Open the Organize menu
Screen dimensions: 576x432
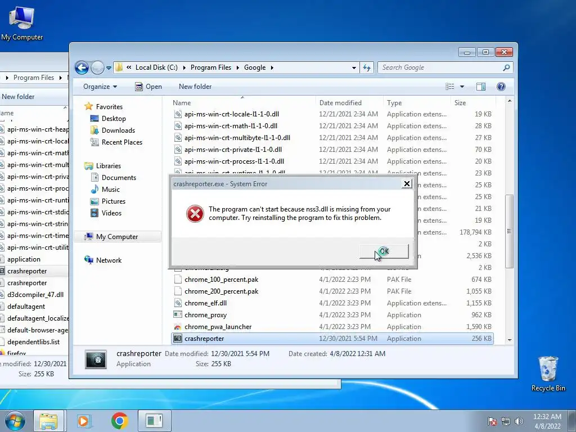[x=100, y=87]
